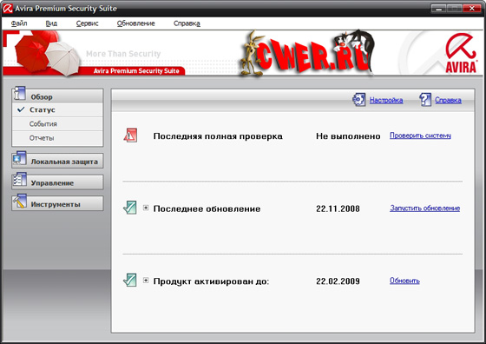
Task: Click the Обзор info icon
Action: pyautogui.click(x=19, y=93)
